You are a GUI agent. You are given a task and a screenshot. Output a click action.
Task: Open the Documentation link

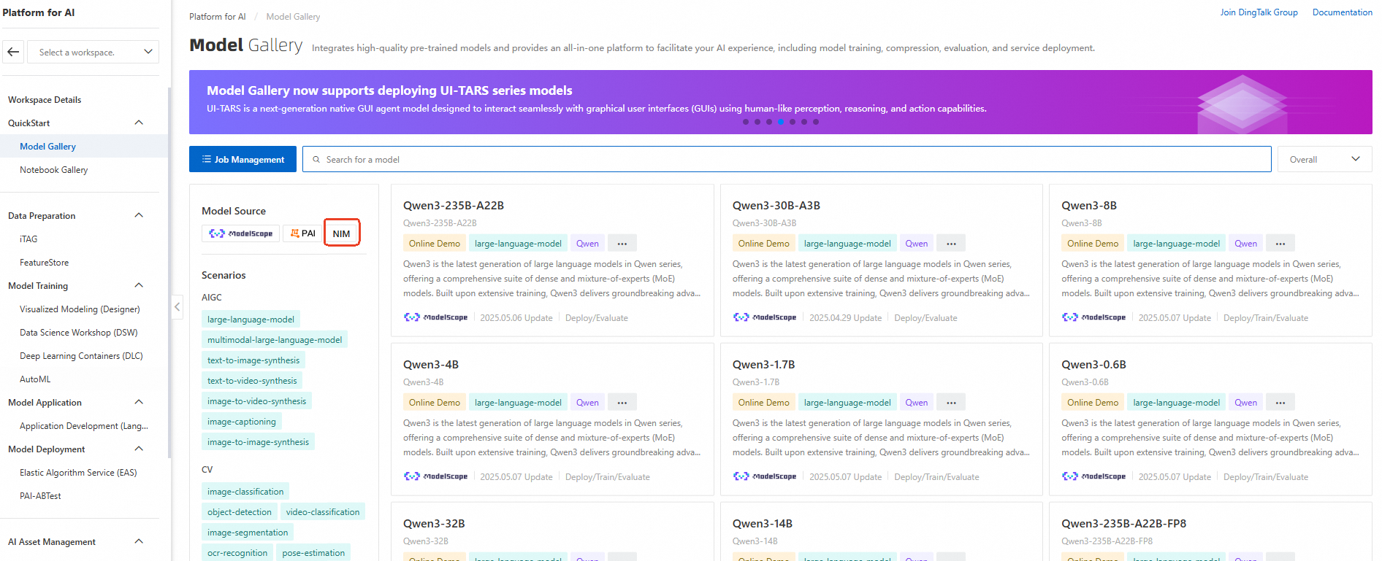click(x=1342, y=12)
